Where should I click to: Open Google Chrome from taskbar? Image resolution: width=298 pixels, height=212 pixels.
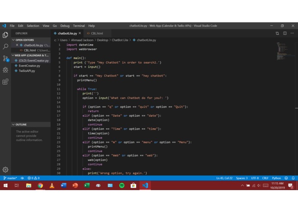click(x=40, y=185)
